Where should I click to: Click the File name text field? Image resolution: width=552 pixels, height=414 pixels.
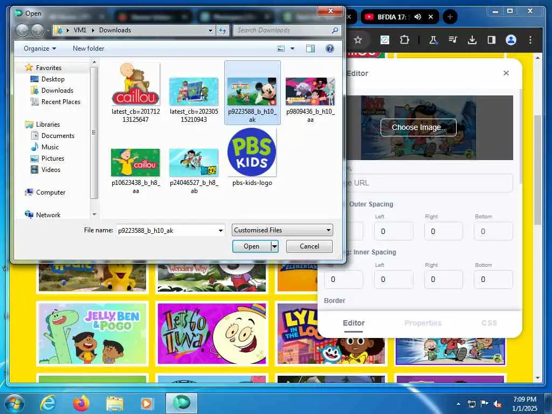pos(167,231)
